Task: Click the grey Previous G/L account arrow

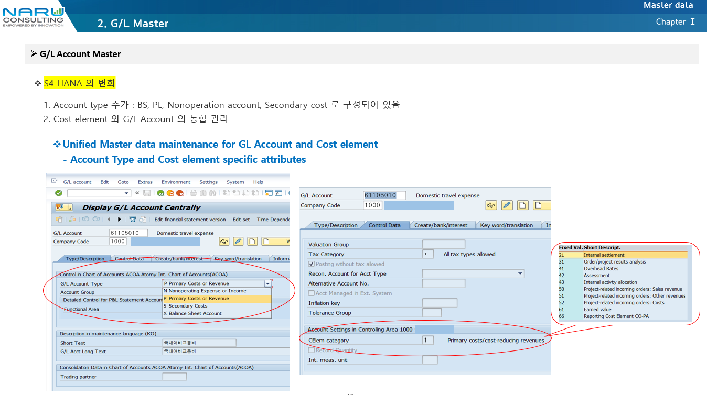Action: 109,220
